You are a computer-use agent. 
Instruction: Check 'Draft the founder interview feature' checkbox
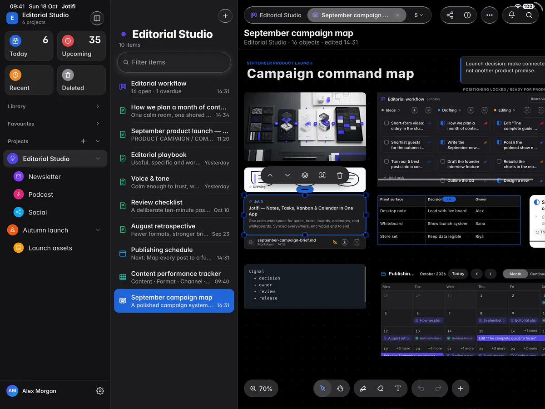(443, 161)
